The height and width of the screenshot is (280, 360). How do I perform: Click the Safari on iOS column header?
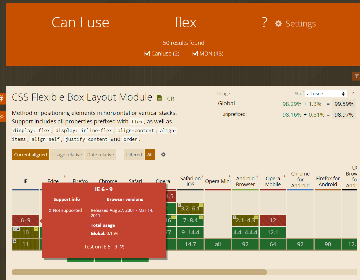pos(190,181)
